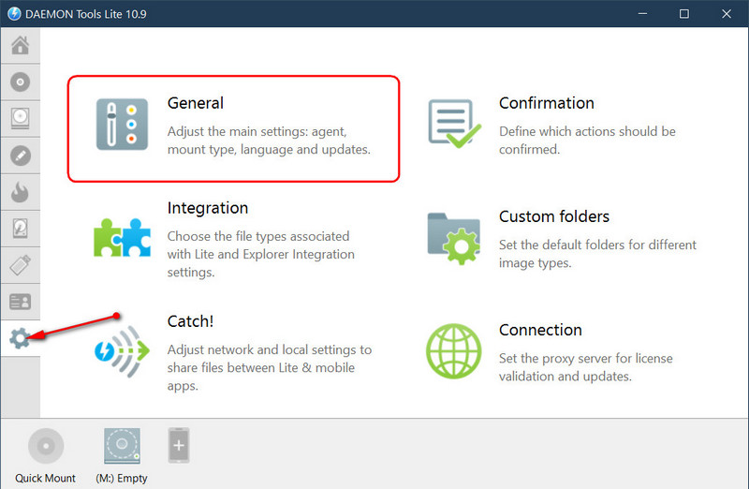This screenshot has height=489, width=749.
Task: Click the Custom folders gear-folder icon
Action: coord(454,238)
